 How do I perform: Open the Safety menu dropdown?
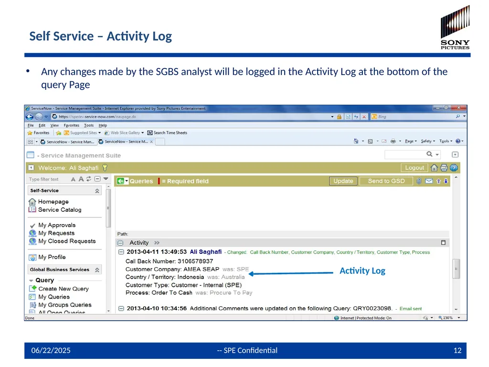tap(428, 141)
